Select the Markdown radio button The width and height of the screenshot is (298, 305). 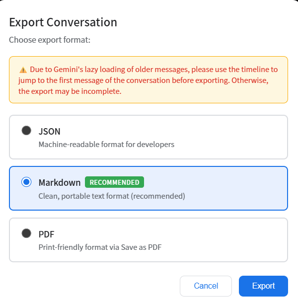tap(26, 182)
